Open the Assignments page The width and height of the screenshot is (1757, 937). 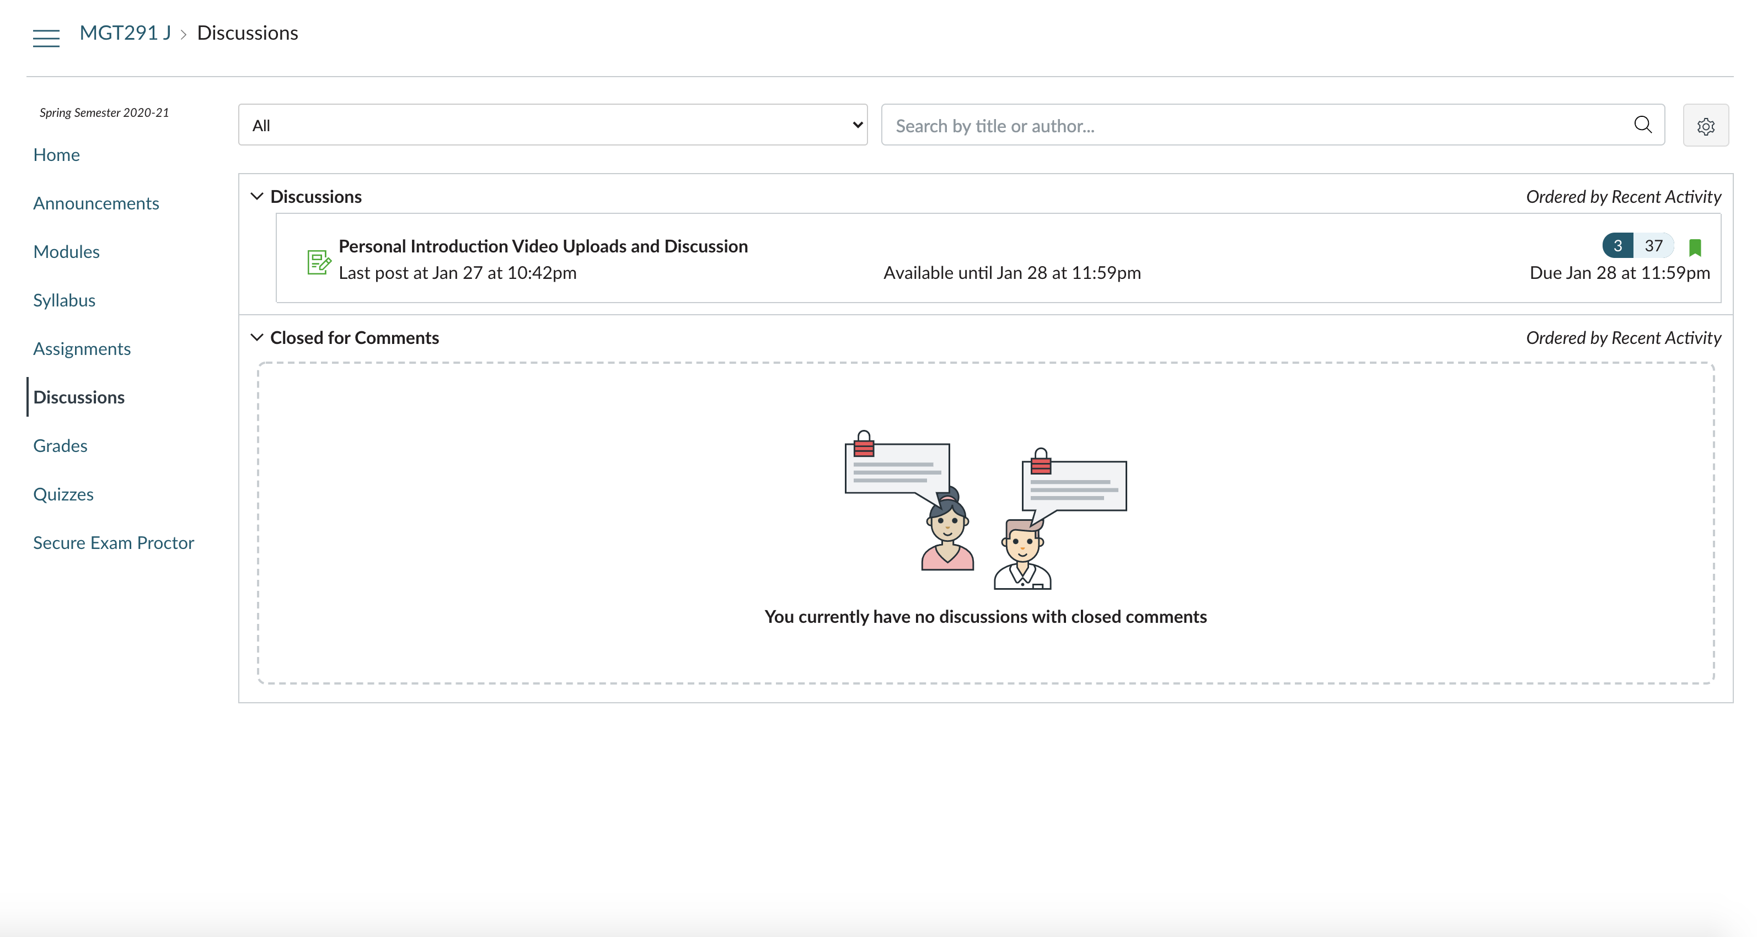(x=82, y=348)
